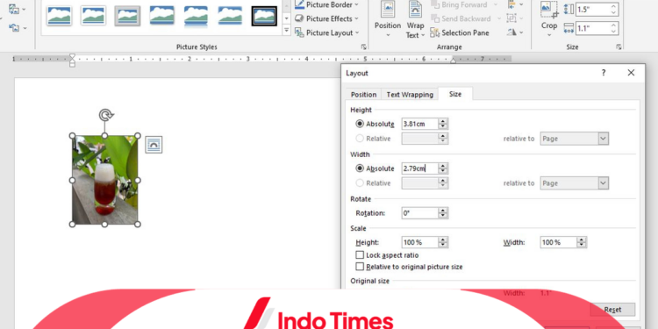Click the Position arrange button
Screen dimensions: 658x329
pos(387,19)
